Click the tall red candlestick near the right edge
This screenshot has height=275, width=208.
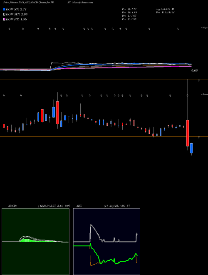(188, 133)
